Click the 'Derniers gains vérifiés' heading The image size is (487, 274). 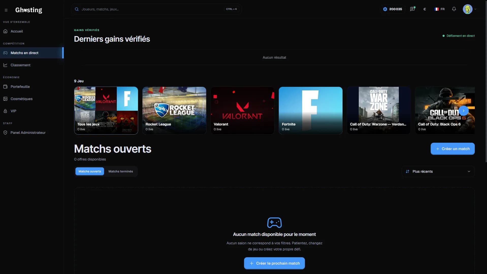112,39
